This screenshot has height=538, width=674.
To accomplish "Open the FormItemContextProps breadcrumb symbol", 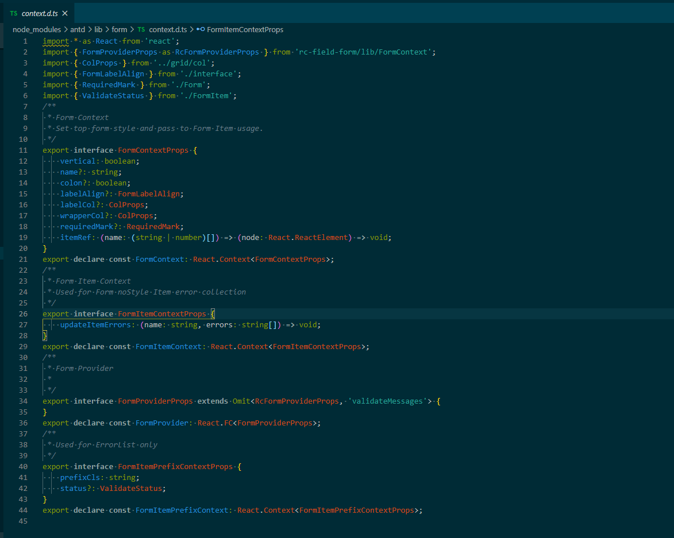I will (x=245, y=29).
